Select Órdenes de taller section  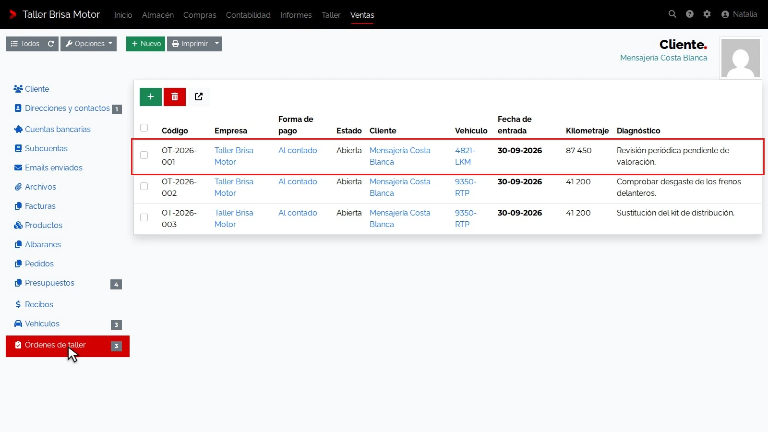[x=68, y=346]
